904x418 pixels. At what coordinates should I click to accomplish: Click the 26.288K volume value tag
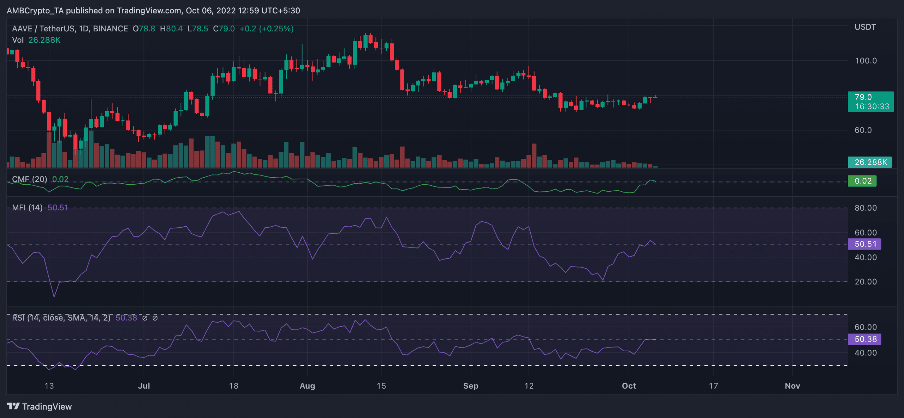870,162
